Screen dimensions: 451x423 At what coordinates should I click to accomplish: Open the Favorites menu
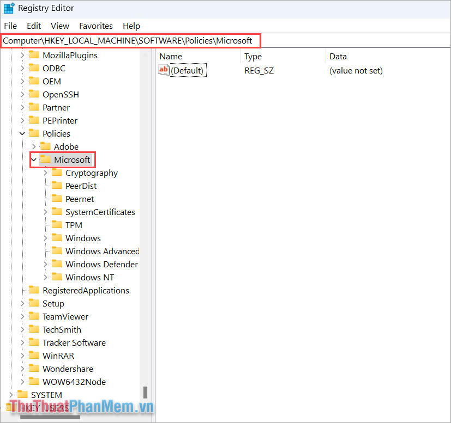(x=95, y=26)
